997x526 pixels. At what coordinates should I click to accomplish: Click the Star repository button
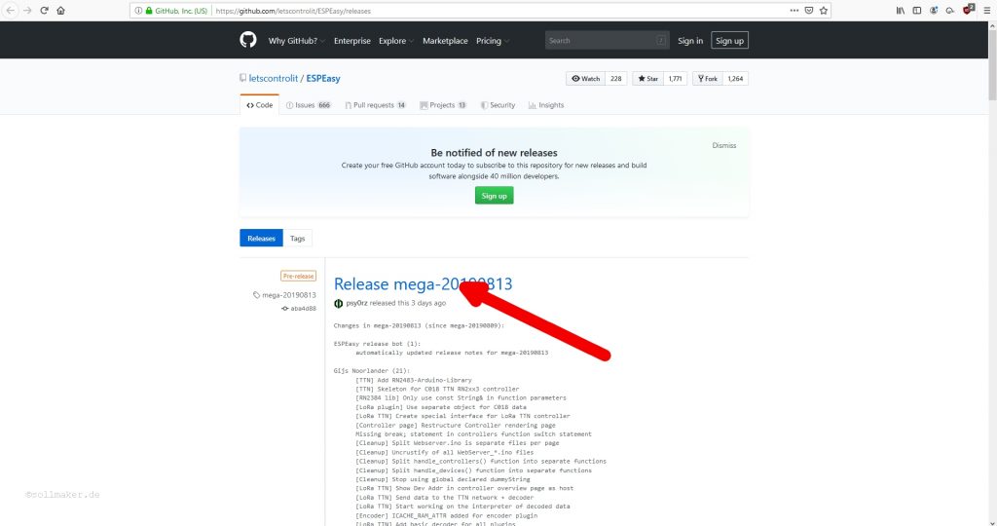647,78
